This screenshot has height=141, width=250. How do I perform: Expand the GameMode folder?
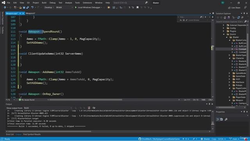point(229,73)
